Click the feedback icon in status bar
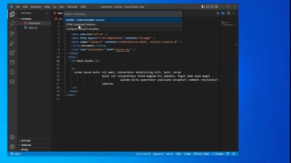 228,154
